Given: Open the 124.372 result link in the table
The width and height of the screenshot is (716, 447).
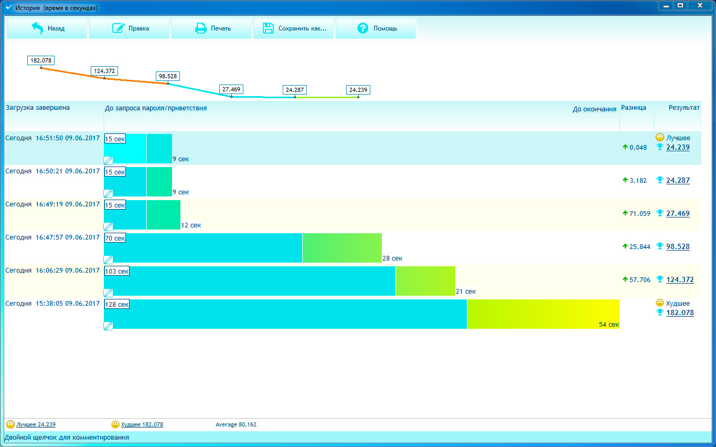Looking at the screenshot, I should (680, 280).
